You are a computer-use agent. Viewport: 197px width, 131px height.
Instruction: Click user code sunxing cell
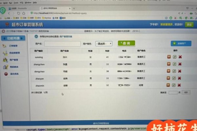tap(39, 57)
